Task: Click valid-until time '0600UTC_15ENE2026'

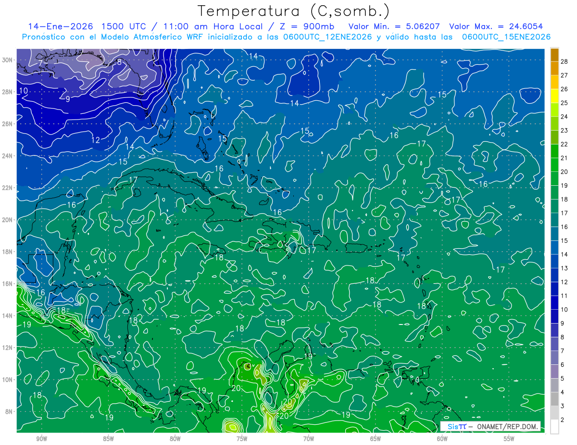Action: pyautogui.click(x=506, y=37)
